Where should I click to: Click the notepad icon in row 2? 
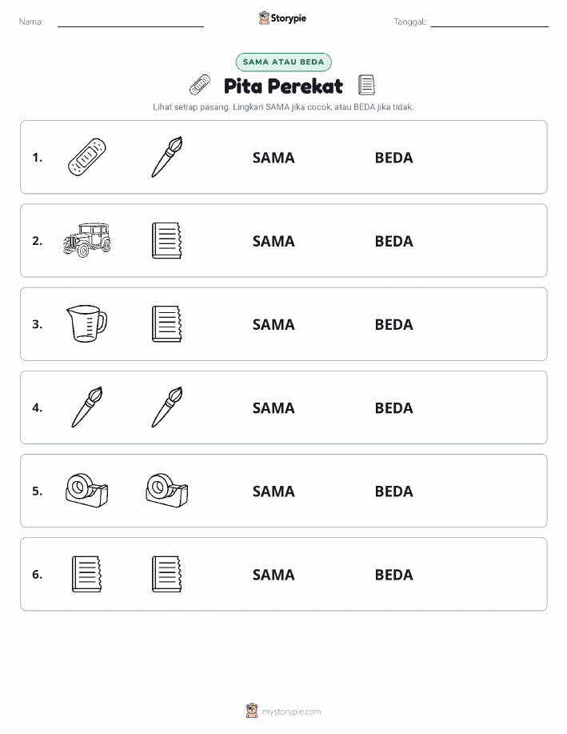tap(167, 241)
